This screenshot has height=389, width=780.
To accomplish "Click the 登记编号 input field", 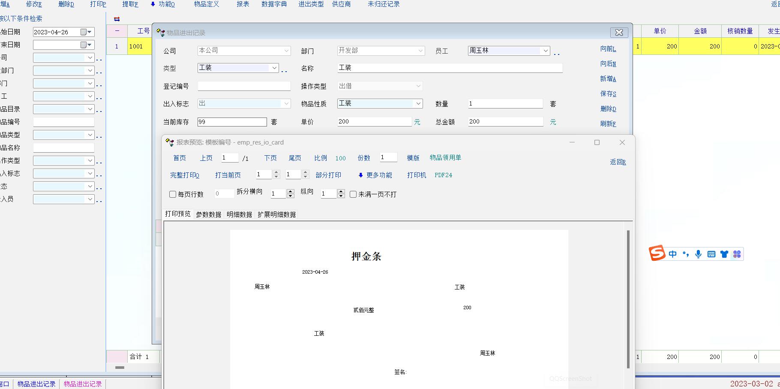I will pyautogui.click(x=244, y=86).
